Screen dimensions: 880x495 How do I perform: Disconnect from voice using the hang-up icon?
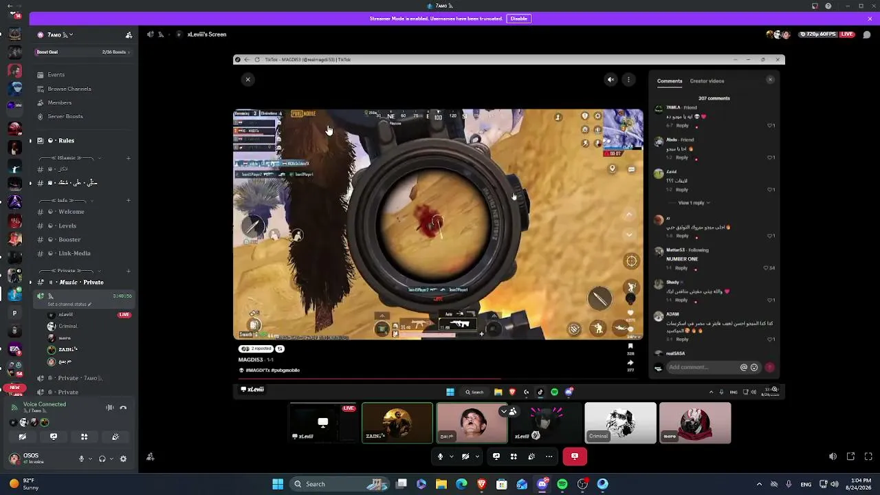[123, 408]
